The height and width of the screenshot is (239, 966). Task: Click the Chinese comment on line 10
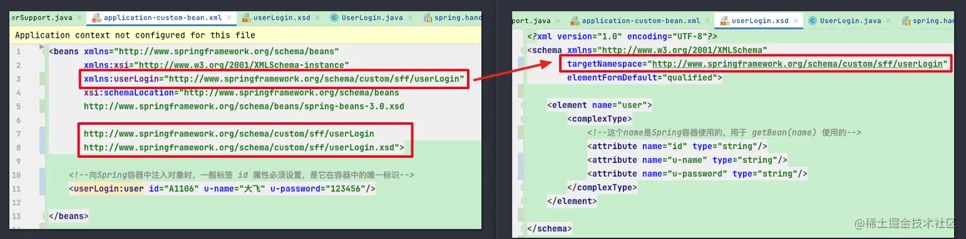241,175
